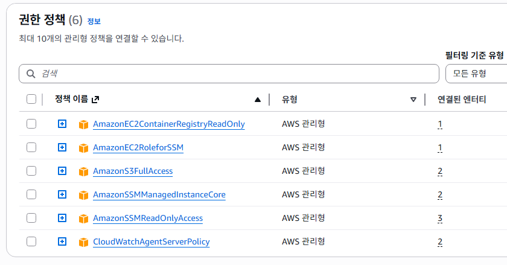Viewport: 507px width, 265px height.
Task: Click the magnifier icon in the search box
Action: (x=31, y=74)
